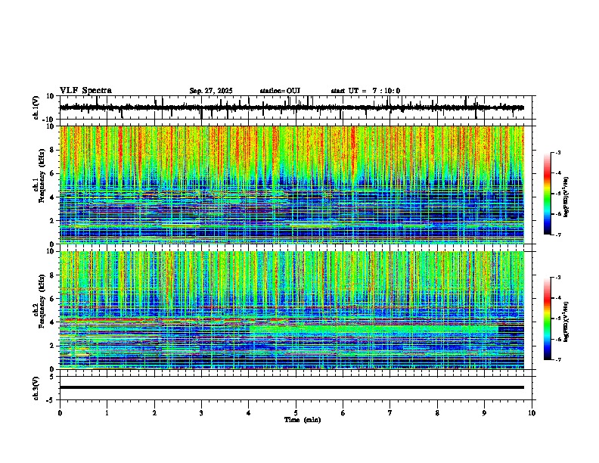
Task: Click the "6" minute tick label
Action: coord(343,413)
